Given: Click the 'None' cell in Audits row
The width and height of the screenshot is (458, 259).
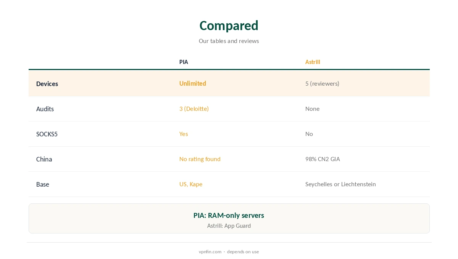Looking at the screenshot, I should point(312,109).
